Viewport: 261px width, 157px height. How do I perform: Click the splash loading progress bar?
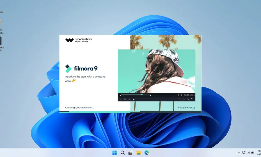click(x=130, y=112)
